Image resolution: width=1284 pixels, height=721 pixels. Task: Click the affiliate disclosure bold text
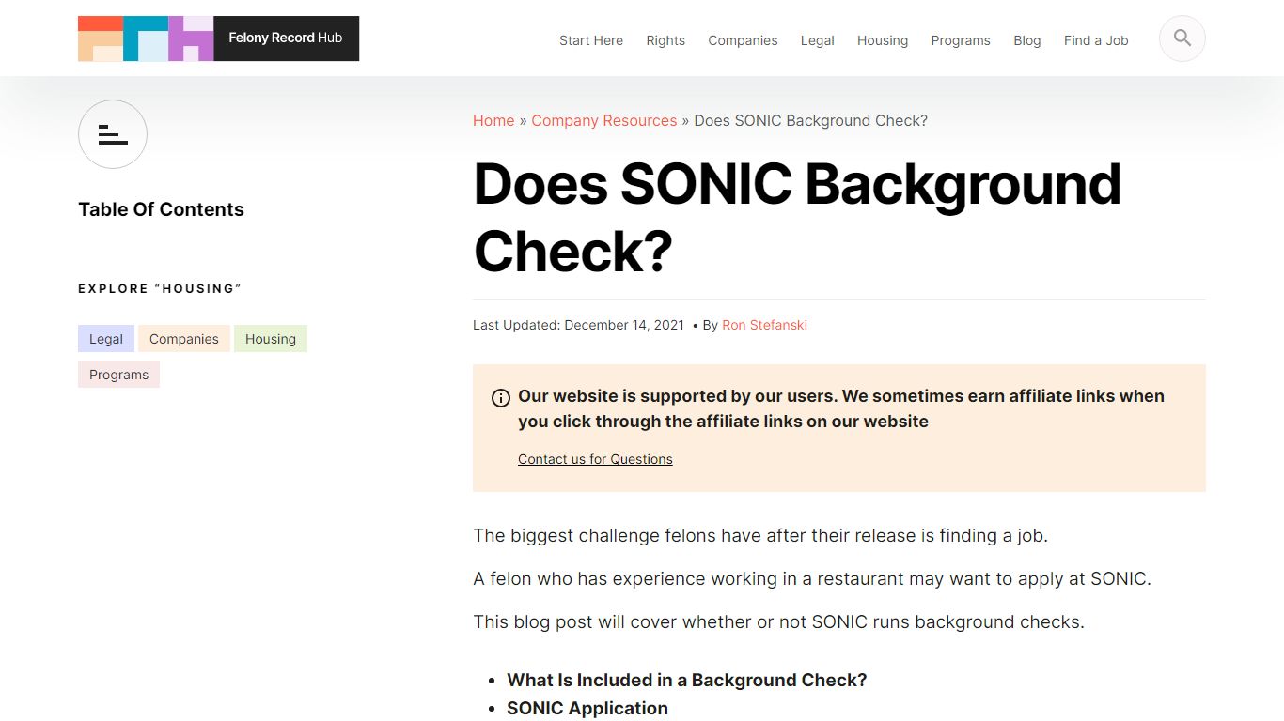click(841, 409)
